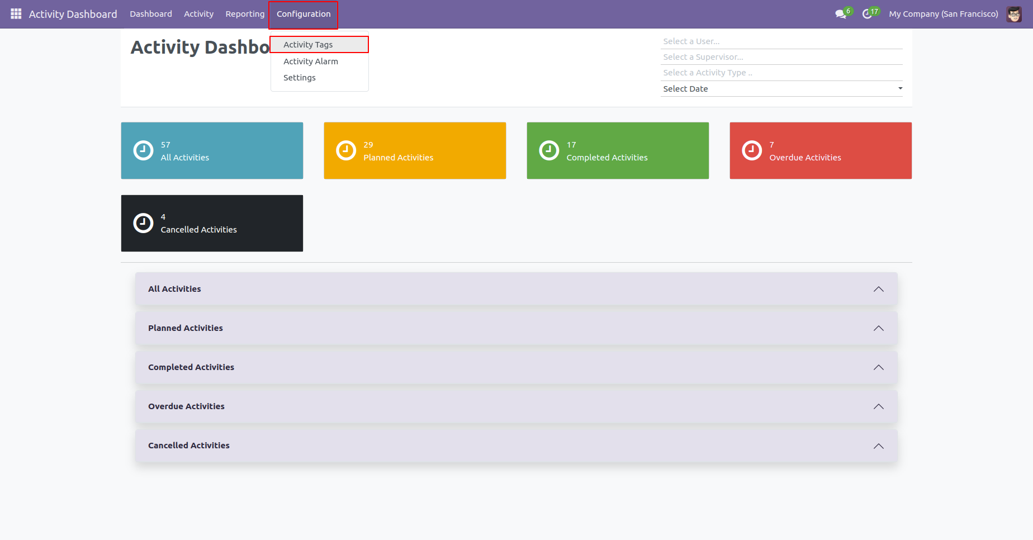Collapse the Overdue Activities section chevron

tap(879, 406)
